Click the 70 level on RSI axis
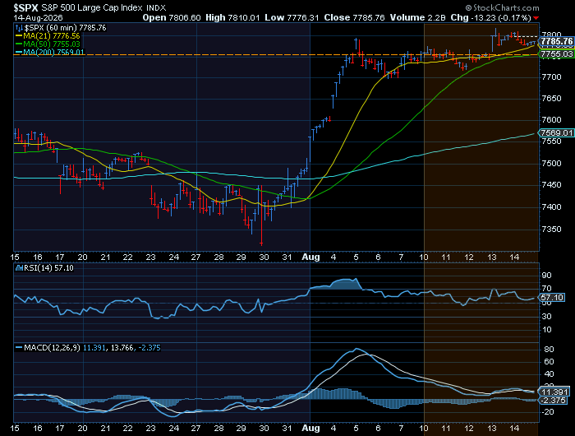Image resolution: width=575 pixels, height=436 pixels. pyautogui.click(x=546, y=289)
